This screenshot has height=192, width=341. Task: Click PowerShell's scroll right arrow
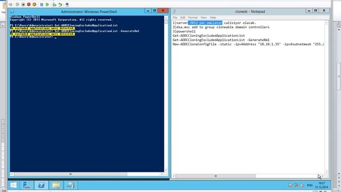(162, 174)
